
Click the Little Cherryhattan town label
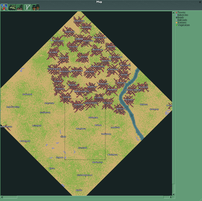(132, 90)
